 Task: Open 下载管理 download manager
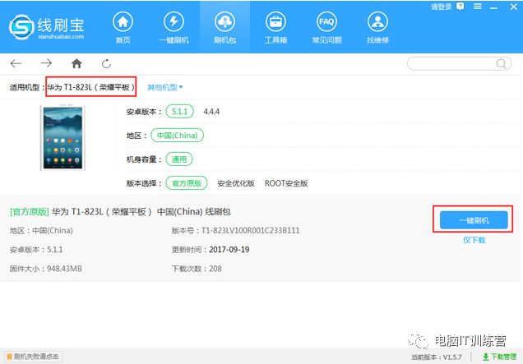[x=499, y=357]
